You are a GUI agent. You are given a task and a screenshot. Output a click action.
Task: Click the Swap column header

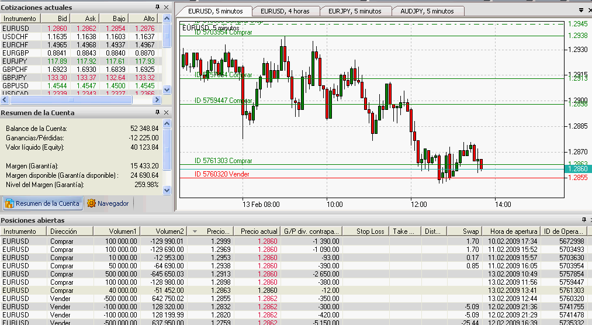click(465, 231)
